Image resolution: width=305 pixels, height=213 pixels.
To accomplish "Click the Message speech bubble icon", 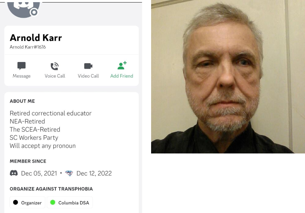I will pyautogui.click(x=22, y=66).
